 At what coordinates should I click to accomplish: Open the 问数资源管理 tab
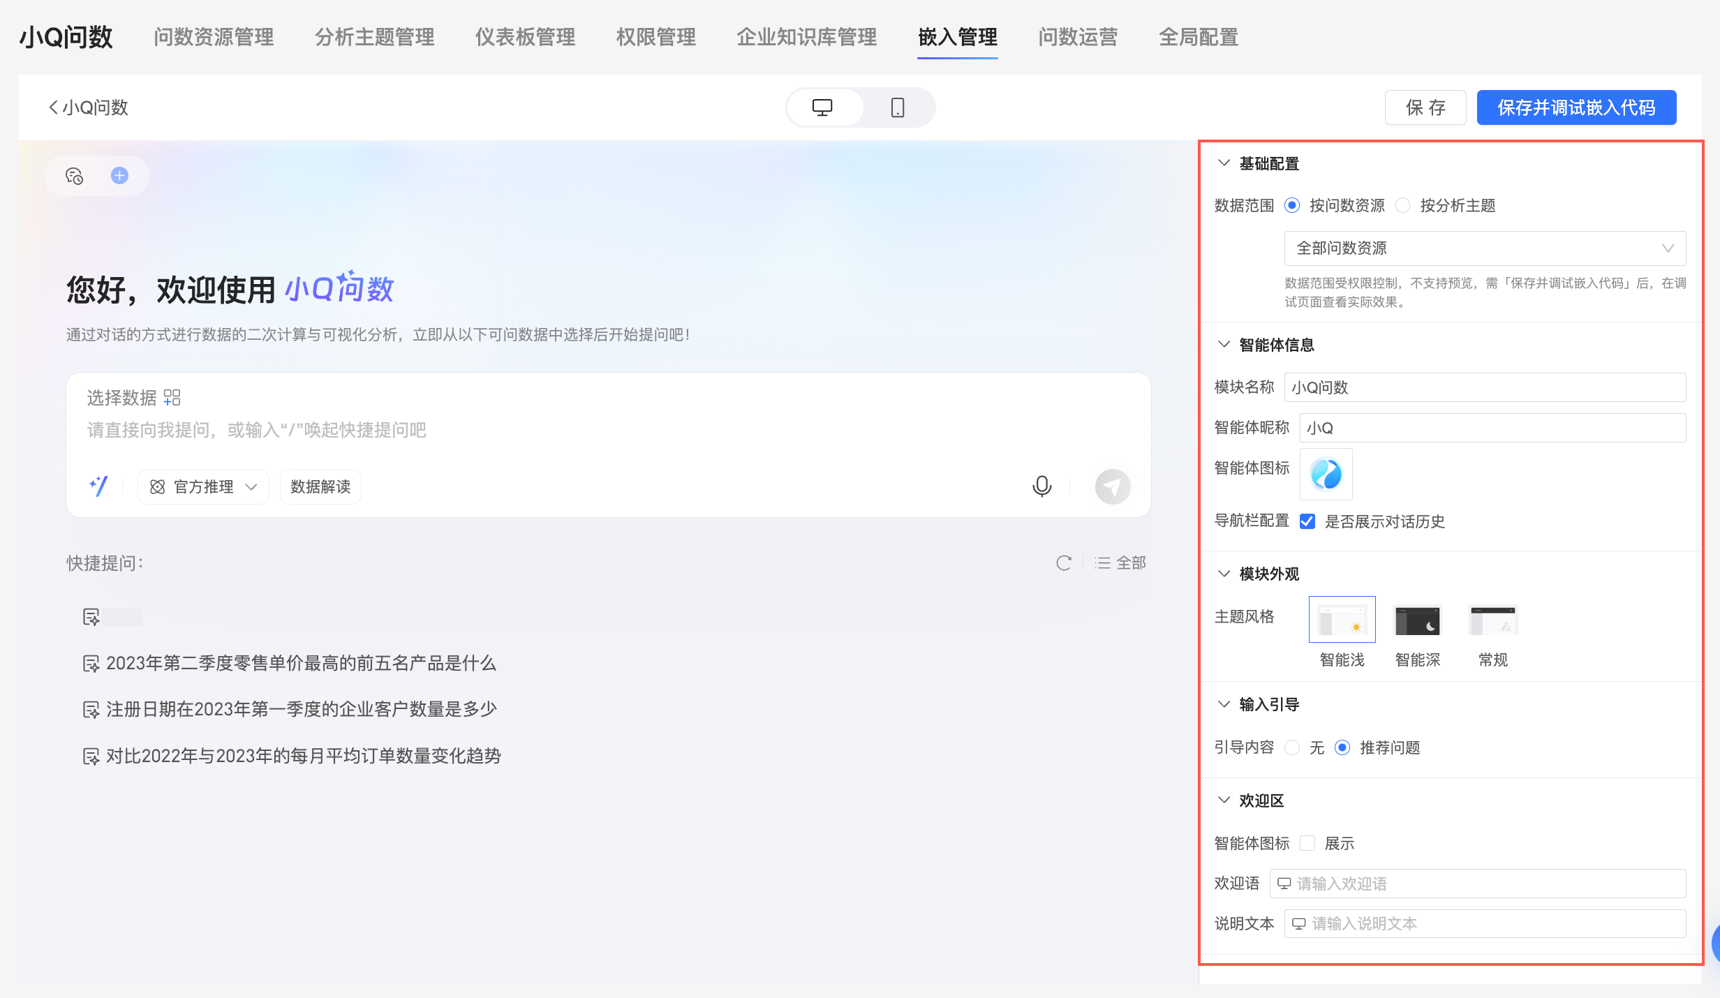[x=214, y=37]
